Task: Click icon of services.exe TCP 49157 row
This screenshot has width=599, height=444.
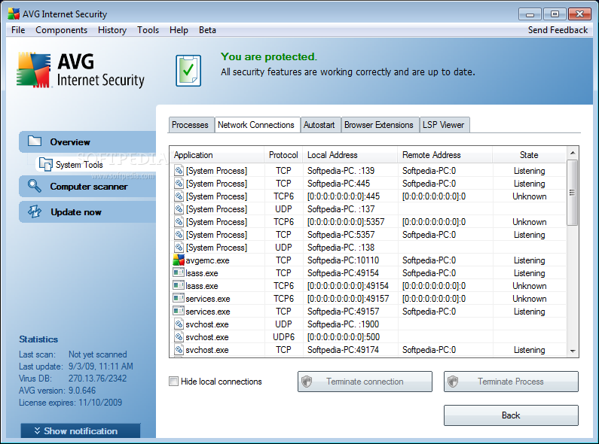Action: pyautogui.click(x=179, y=311)
